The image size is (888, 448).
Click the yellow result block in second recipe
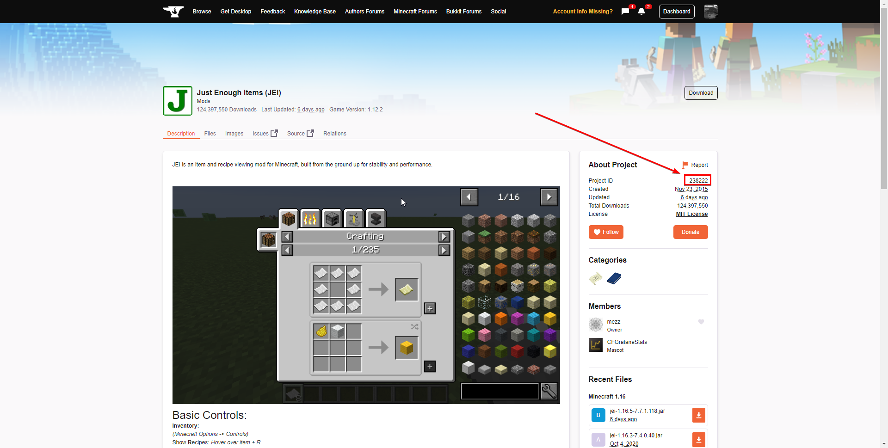click(407, 348)
